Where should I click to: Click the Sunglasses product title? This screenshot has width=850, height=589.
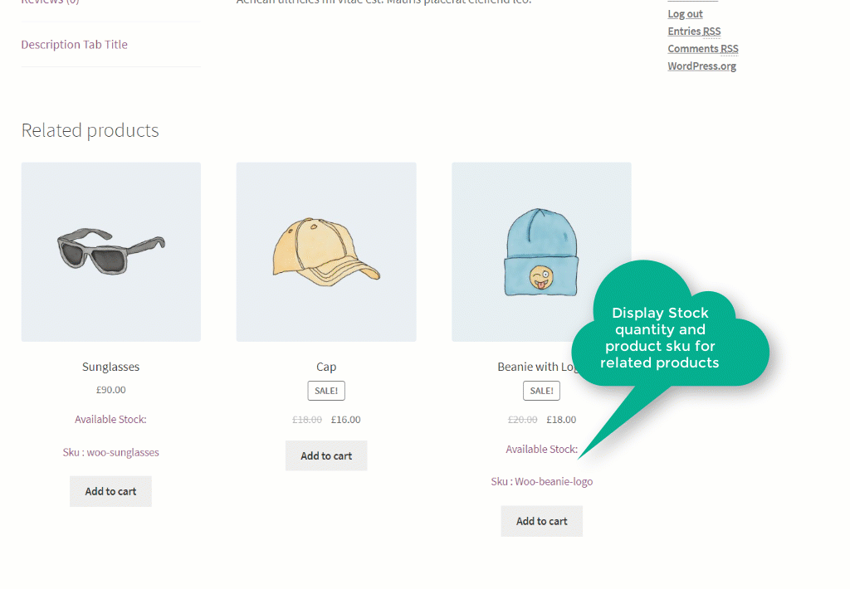click(110, 367)
